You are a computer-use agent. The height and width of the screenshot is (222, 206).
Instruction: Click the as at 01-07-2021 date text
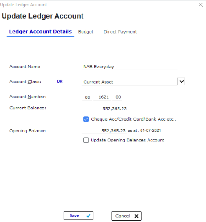[x=144, y=130]
